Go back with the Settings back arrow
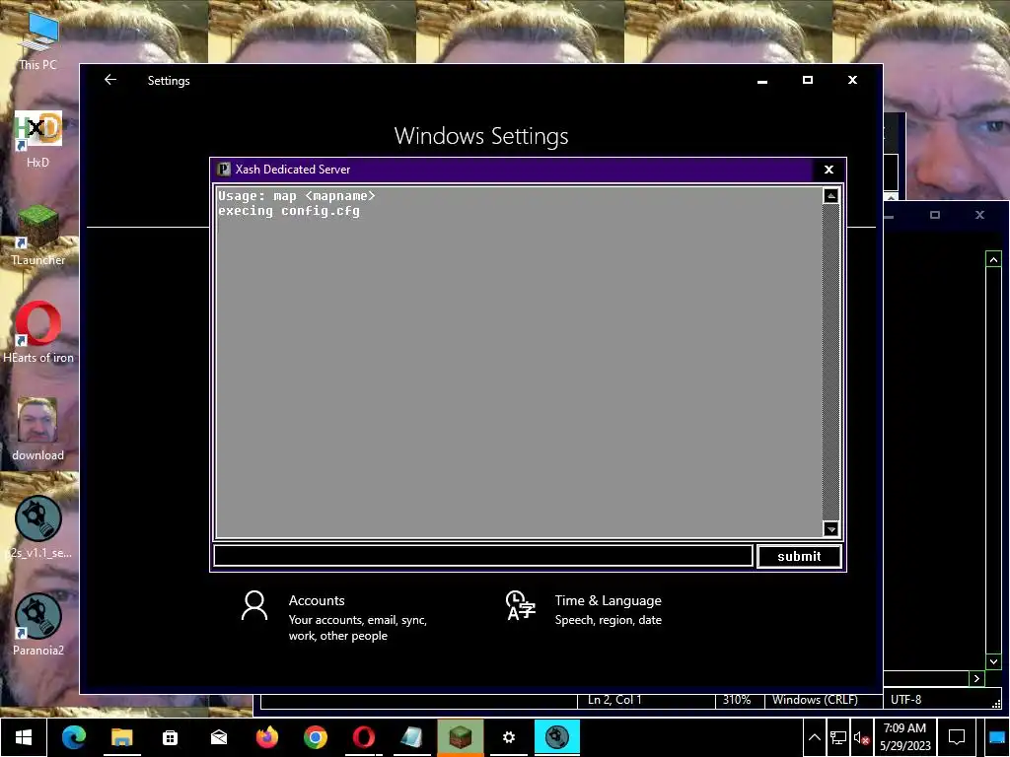The height and width of the screenshot is (757, 1010). click(x=110, y=80)
